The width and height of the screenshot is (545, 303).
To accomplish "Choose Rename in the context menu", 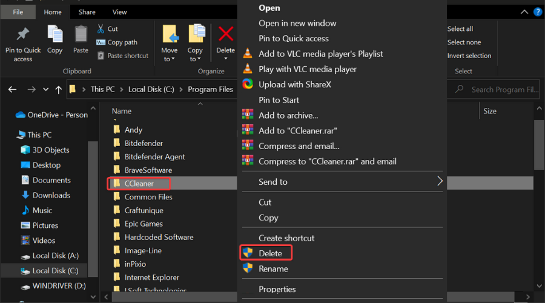I will click(x=273, y=269).
